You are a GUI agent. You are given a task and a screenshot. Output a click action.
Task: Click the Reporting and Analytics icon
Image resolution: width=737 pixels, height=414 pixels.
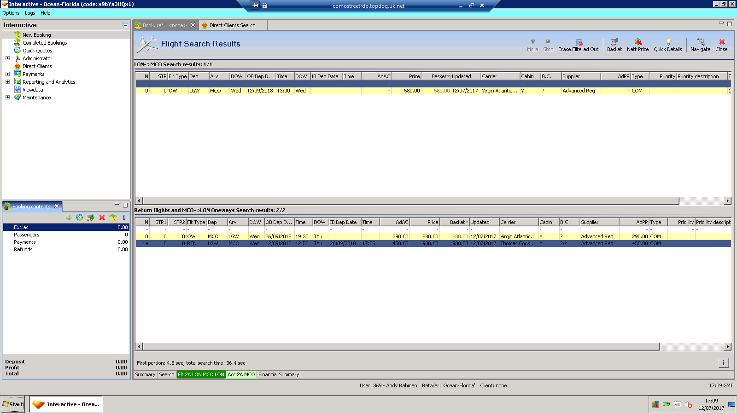(x=18, y=82)
